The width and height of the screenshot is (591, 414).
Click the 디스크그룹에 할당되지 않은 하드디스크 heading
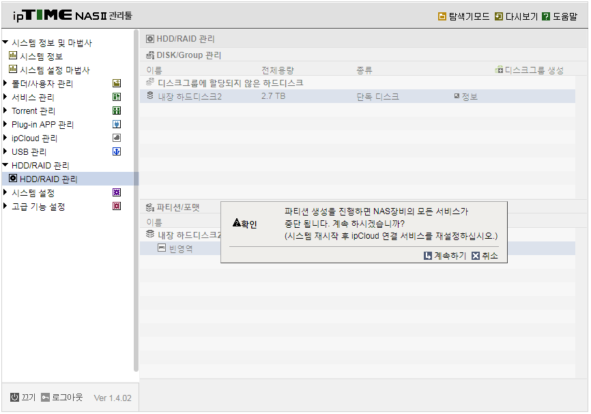click(x=230, y=83)
